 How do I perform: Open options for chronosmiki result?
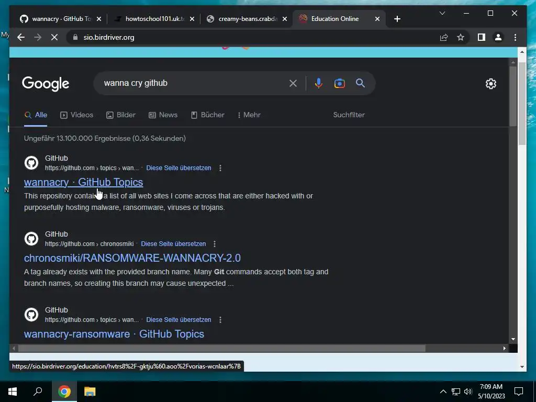coord(214,244)
